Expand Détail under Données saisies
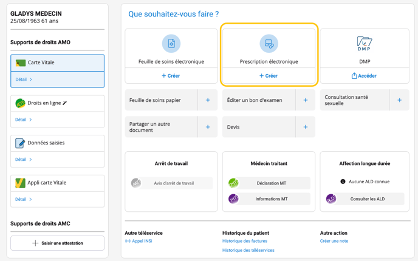The height and width of the screenshot is (261, 418). tap(24, 160)
